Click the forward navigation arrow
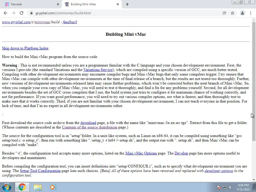 pos(13,13)
